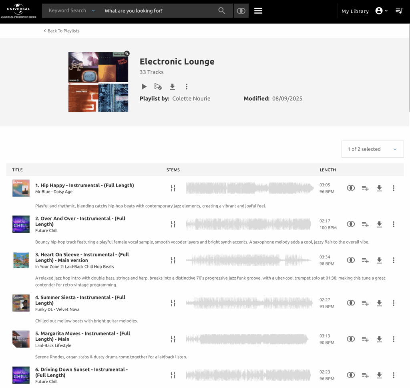Find similar tracks to Heart On Sleeve
The image size is (410, 388).
pyautogui.click(x=351, y=260)
